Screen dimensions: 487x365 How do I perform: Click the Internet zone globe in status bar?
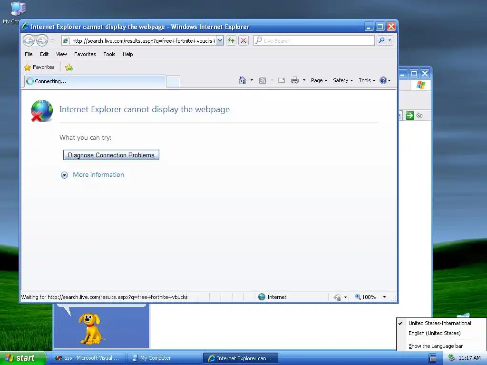click(x=262, y=297)
